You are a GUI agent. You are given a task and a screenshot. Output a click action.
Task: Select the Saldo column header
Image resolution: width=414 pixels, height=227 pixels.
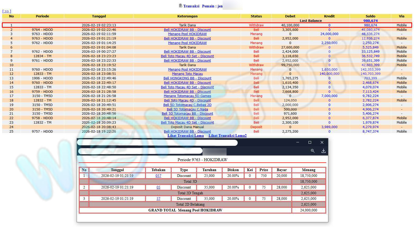click(x=370, y=16)
